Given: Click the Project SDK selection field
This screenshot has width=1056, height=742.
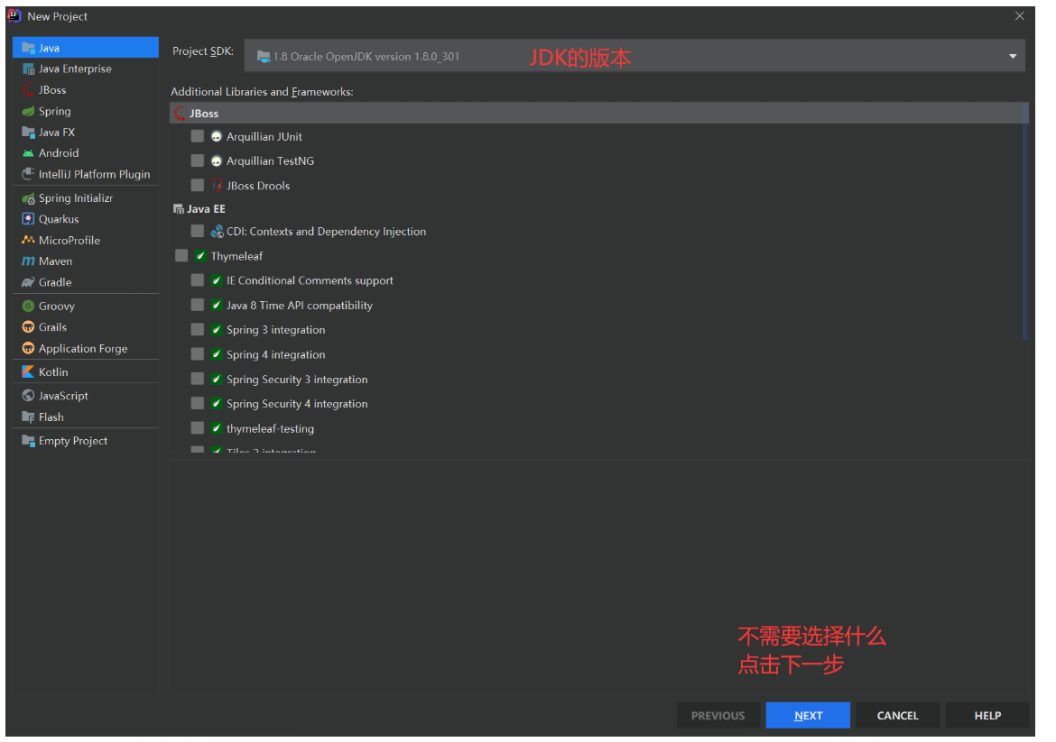Looking at the screenshot, I should (x=635, y=56).
